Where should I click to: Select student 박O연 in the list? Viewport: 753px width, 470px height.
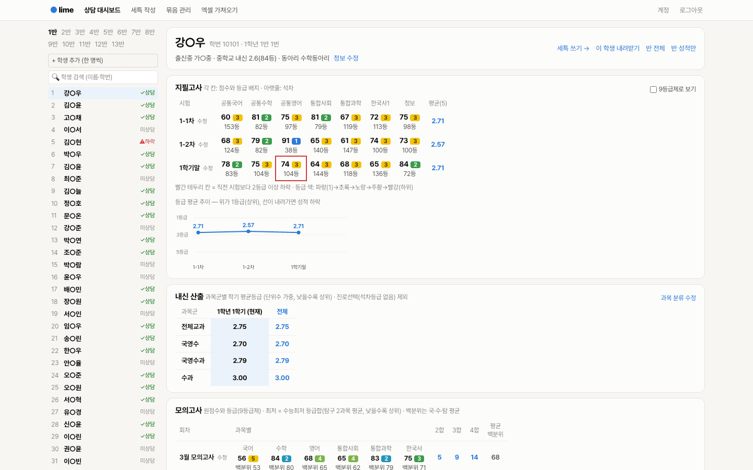103,240
